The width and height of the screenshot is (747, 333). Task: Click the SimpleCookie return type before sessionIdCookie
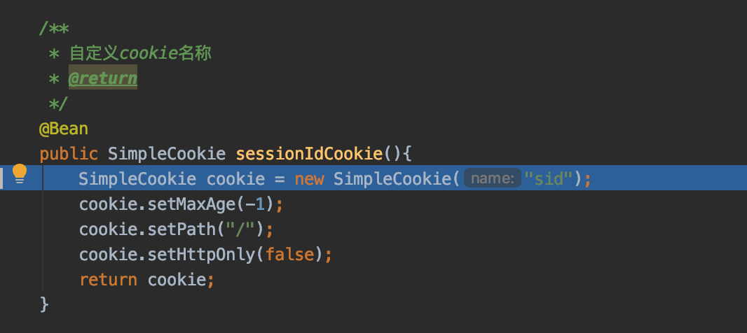click(x=167, y=154)
